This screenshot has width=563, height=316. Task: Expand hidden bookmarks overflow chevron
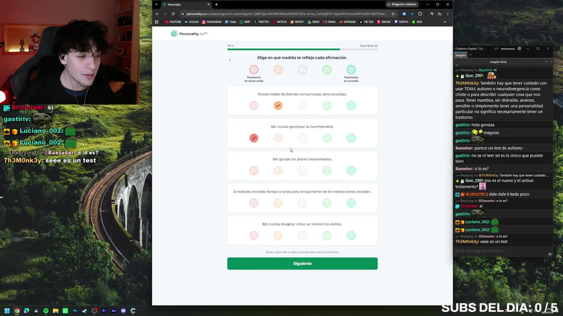point(445,22)
